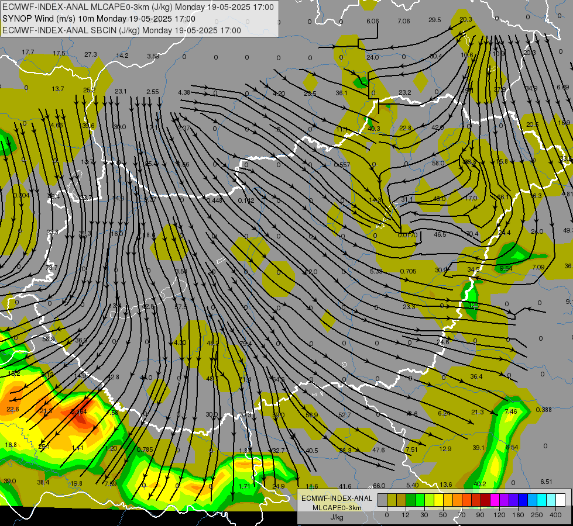Click the map value 36.4

(476, 376)
